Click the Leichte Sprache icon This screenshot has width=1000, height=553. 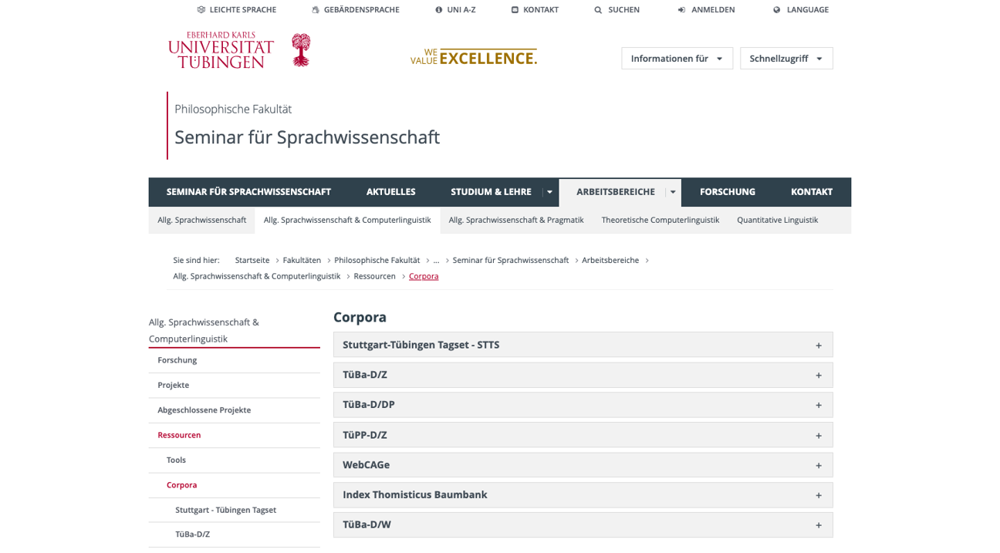[x=201, y=10]
